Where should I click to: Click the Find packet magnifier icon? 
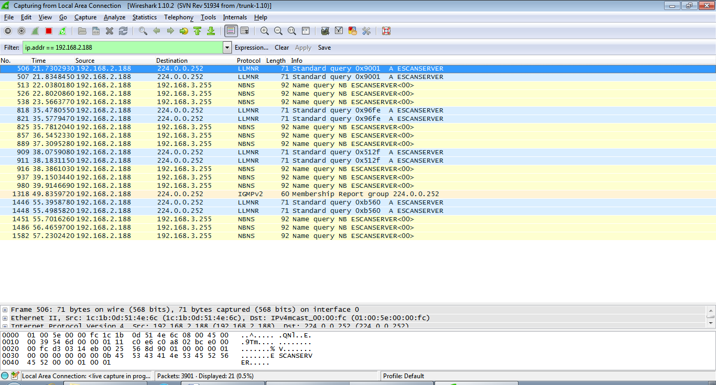(x=143, y=31)
